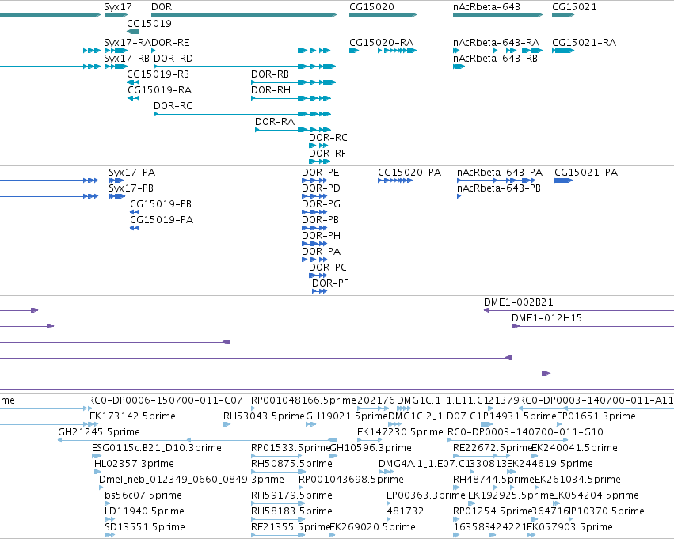Select EST LD11940.5prime
This screenshot has width=674, height=539.
[x=109, y=519]
